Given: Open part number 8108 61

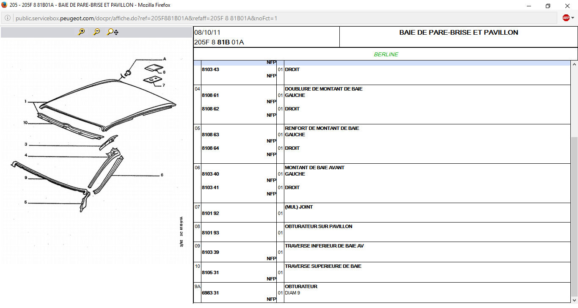Looking at the screenshot, I should coord(210,96).
